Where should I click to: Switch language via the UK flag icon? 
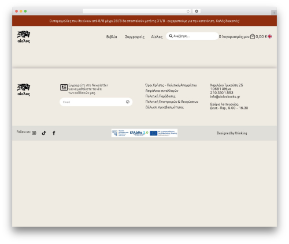pyautogui.click(x=270, y=36)
